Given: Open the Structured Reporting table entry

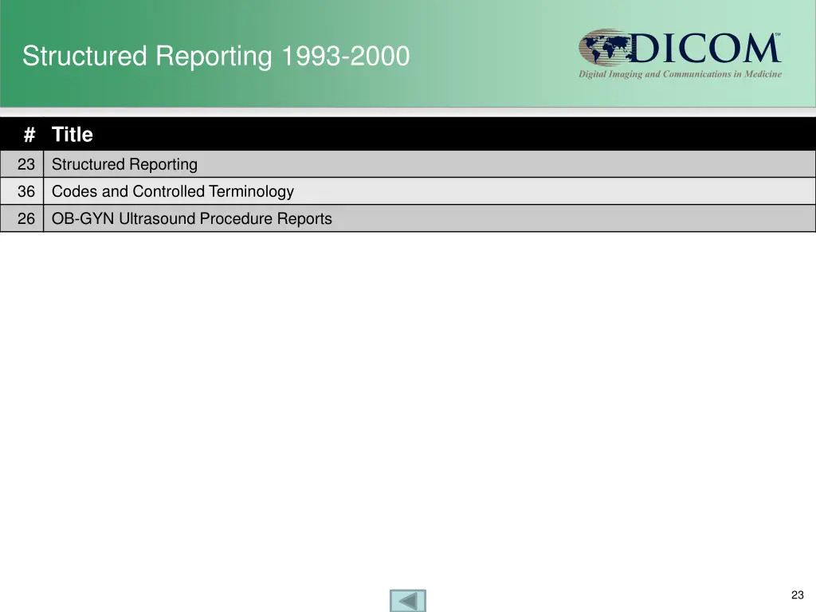Looking at the screenshot, I should point(124,165).
